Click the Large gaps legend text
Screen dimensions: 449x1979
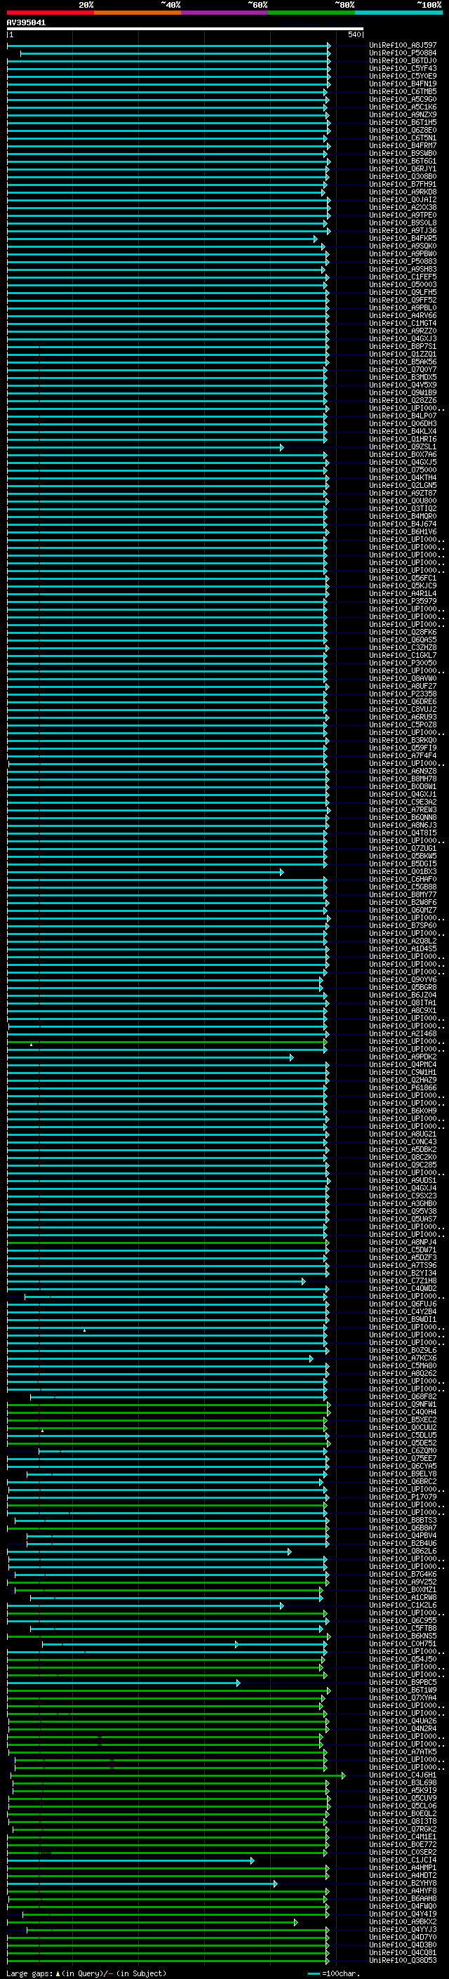coord(86,1973)
